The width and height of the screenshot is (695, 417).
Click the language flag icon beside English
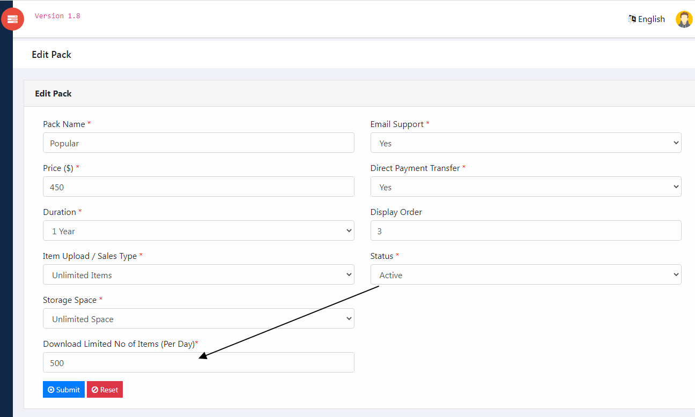[x=632, y=19]
